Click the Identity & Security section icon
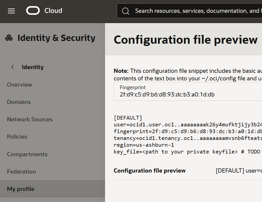262x202 pixels. click(x=9, y=38)
